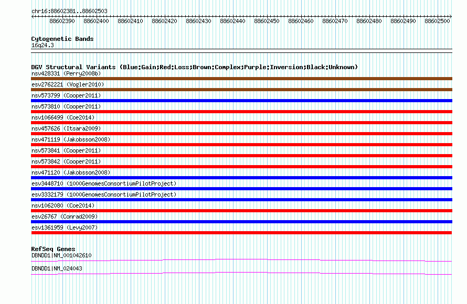The width and height of the screenshot is (467, 304).
Task: Click the esv2762221 (Vogler2010) label
Action: tap(68, 84)
